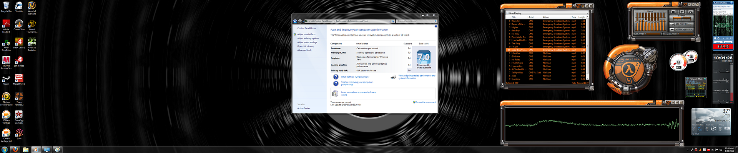Click Control Panel Home link
Viewport: 738px width, 153px height.
[x=307, y=28]
